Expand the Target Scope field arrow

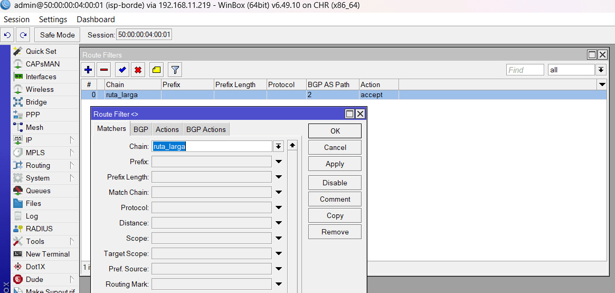(279, 253)
